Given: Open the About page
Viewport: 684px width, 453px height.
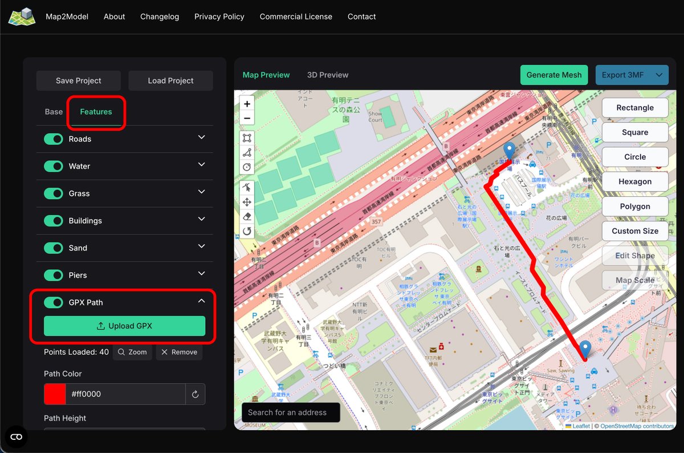Looking at the screenshot, I should pyautogui.click(x=114, y=17).
